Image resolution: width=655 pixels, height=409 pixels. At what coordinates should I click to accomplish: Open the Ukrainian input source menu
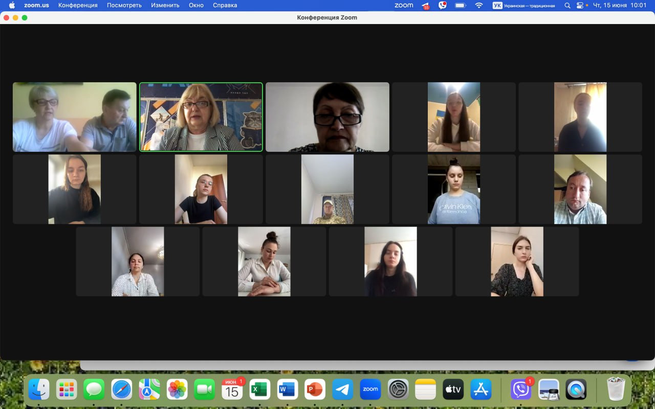pyautogui.click(x=523, y=5)
